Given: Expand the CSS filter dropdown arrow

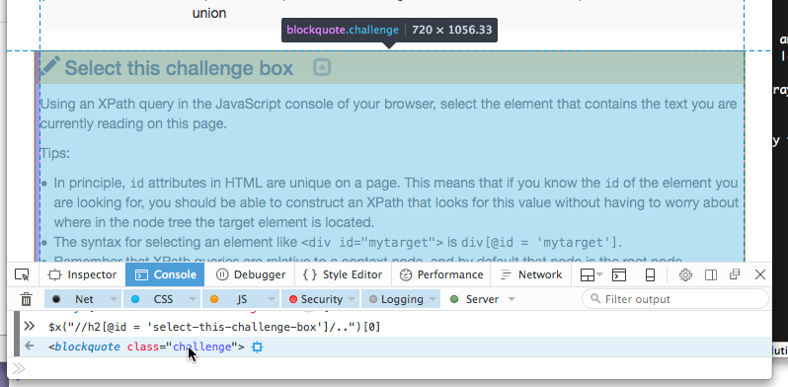Looking at the screenshot, I should (193, 299).
